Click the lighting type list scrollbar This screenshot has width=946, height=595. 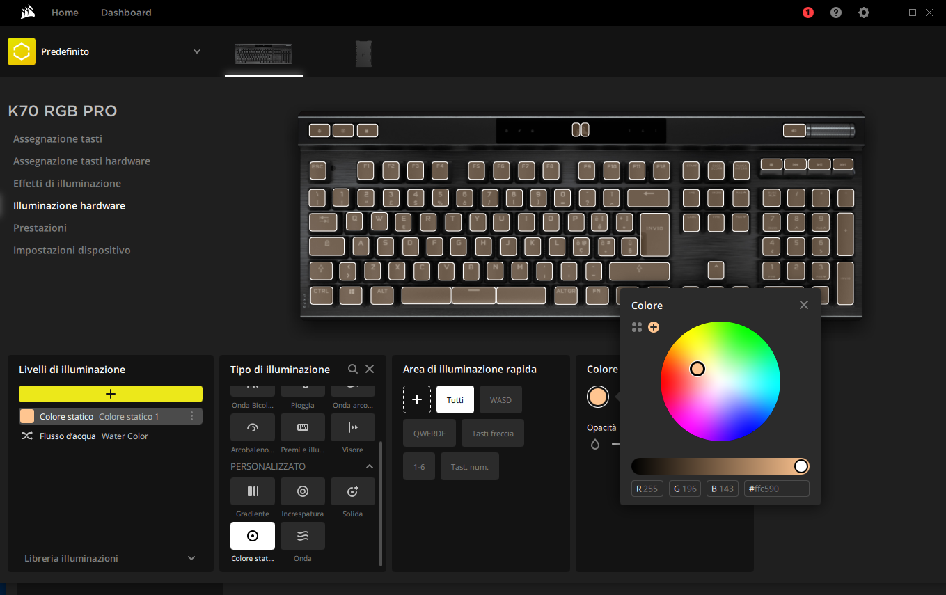point(380,503)
